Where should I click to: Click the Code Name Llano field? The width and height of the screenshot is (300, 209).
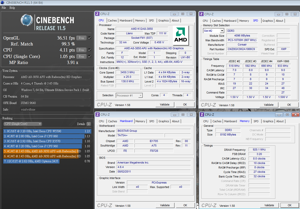click(x=129, y=33)
